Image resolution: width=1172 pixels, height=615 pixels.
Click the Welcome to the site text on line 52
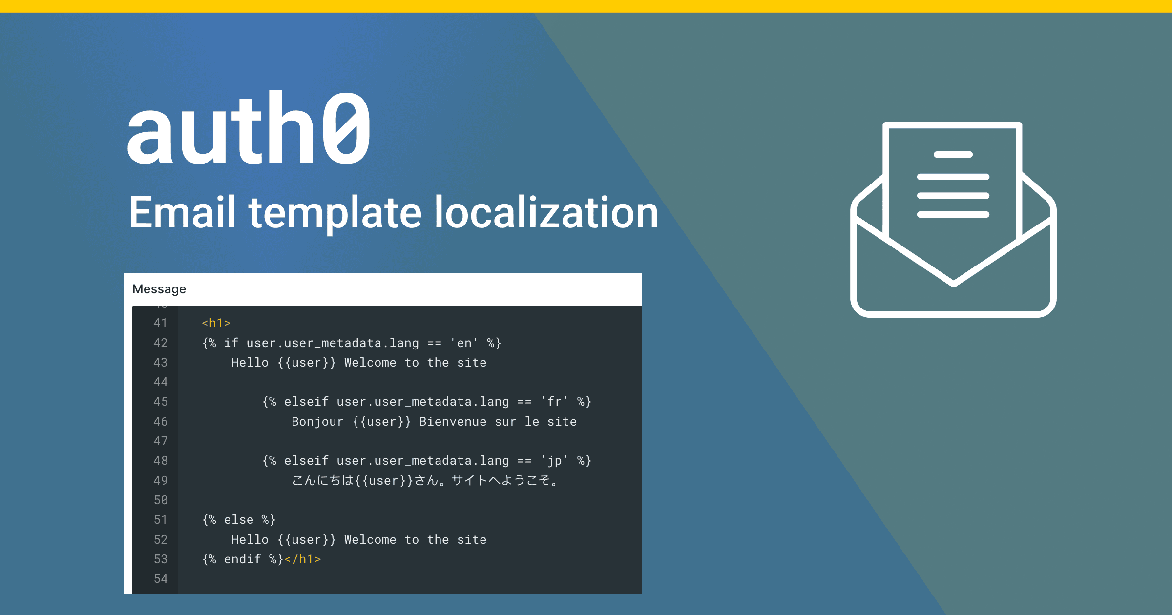pos(415,540)
